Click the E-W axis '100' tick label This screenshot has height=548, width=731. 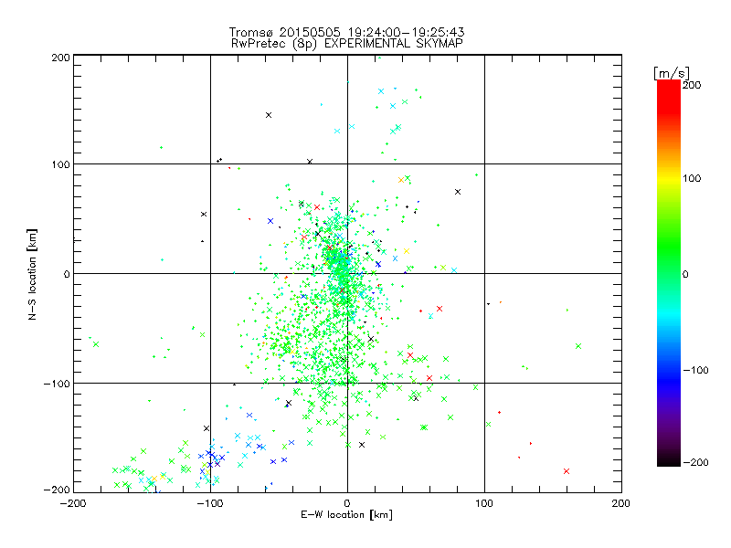(484, 503)
